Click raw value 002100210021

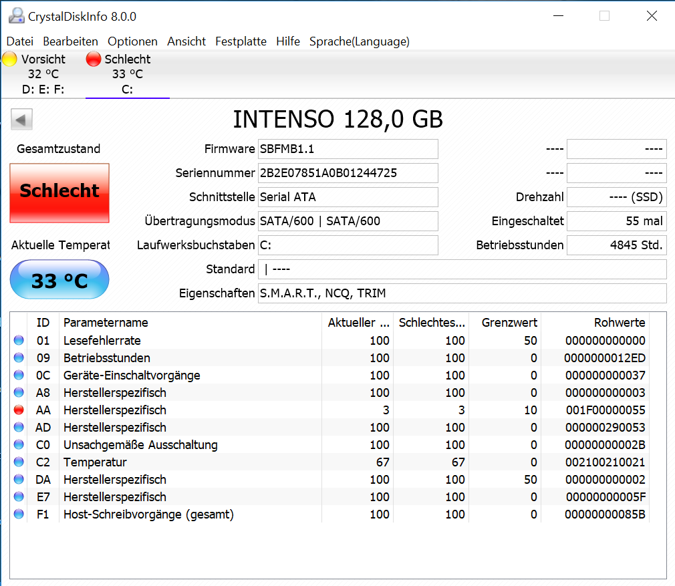[605, 462]
